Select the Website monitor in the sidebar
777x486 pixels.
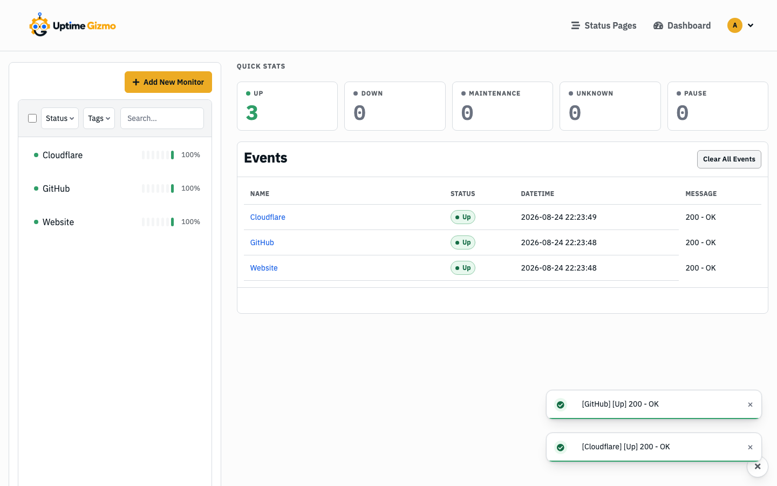[x=115, y=222]
